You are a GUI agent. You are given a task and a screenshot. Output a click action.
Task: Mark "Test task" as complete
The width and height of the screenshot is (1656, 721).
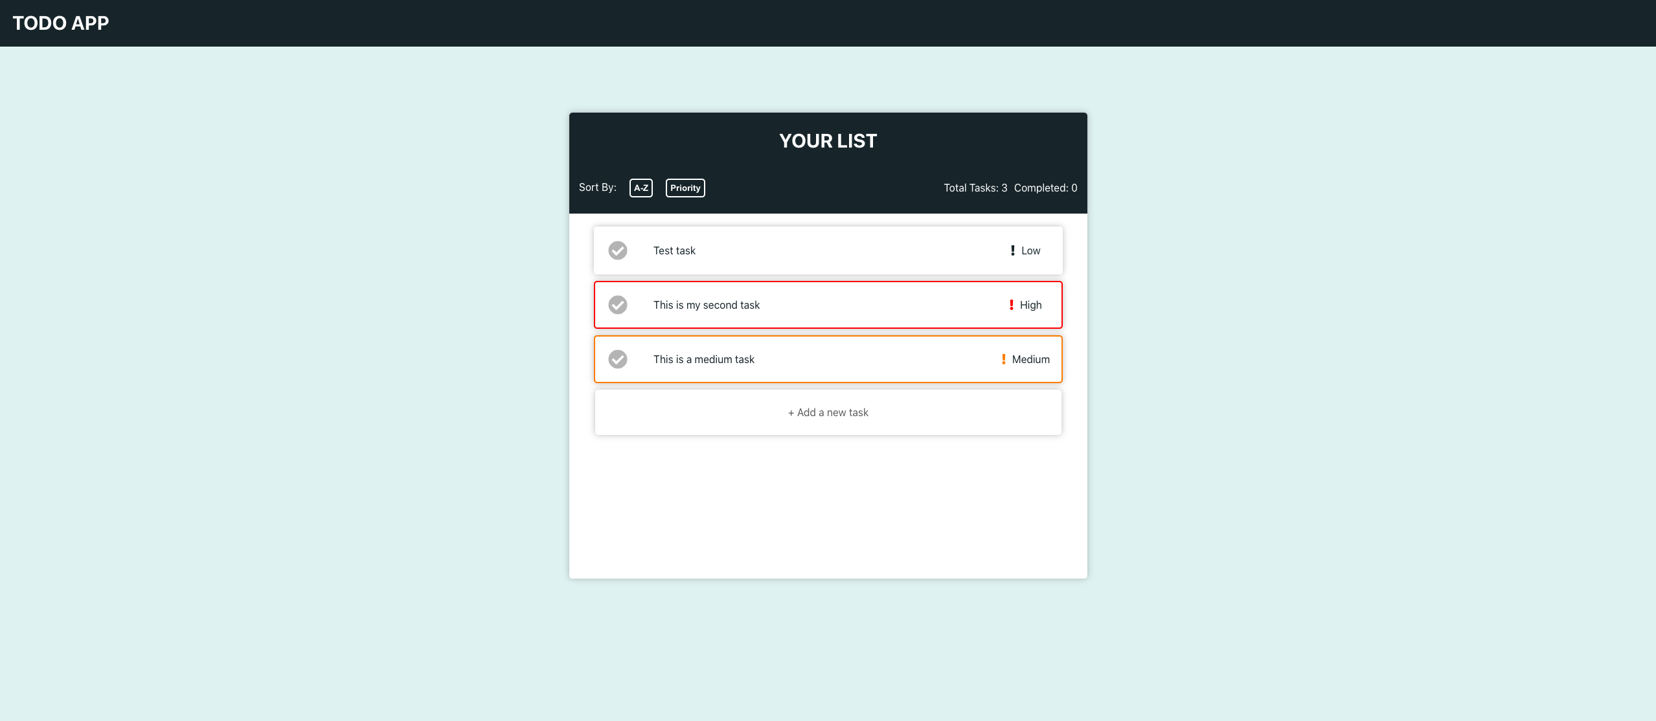(x=618, y=250)
